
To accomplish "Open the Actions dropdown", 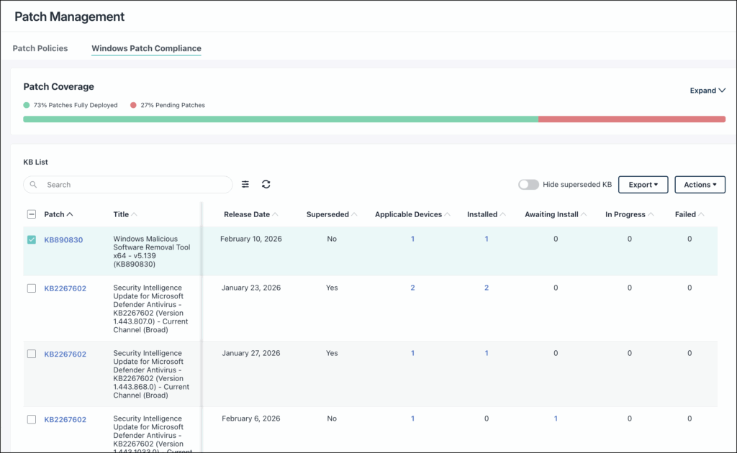I will pos(700,185).
